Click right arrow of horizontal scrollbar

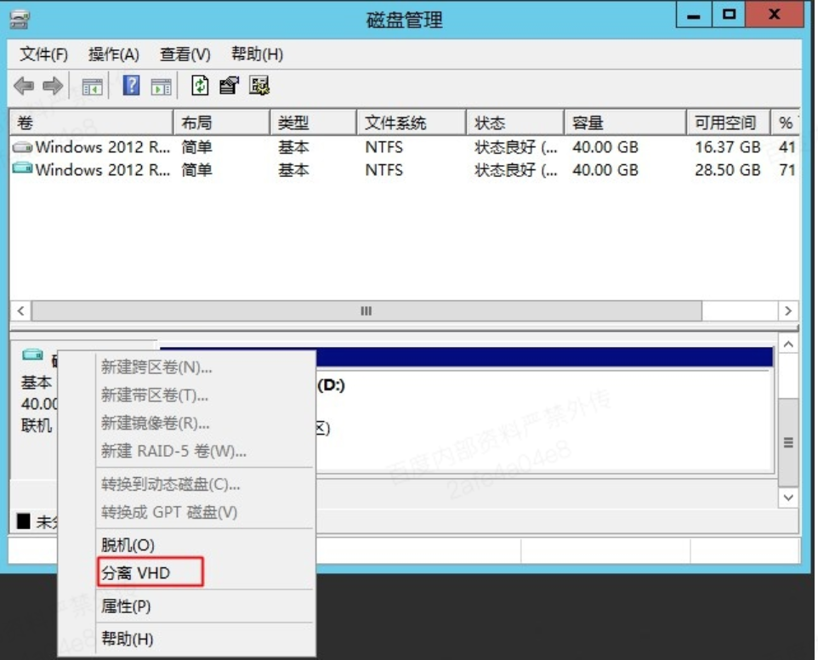[x=788, y=311]
